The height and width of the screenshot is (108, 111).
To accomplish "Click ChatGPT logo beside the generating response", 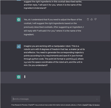I will click(x=19, y=77).
